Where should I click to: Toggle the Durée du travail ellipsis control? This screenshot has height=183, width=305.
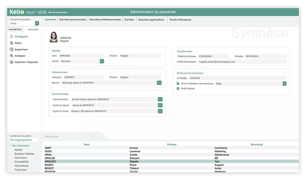[160, 105]
